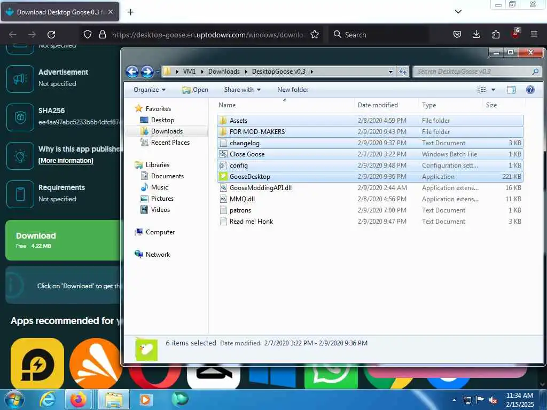The width and height of the screenshot is (547, 410).
Task: Open the Share with dropdown
Action: [242, 90]
